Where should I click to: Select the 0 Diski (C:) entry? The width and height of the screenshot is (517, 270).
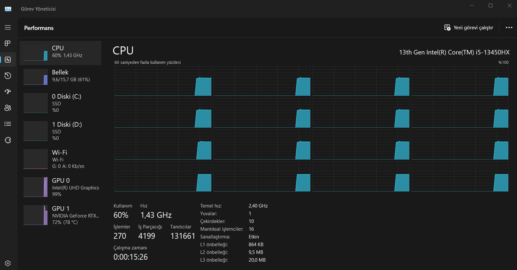[60, 103]
